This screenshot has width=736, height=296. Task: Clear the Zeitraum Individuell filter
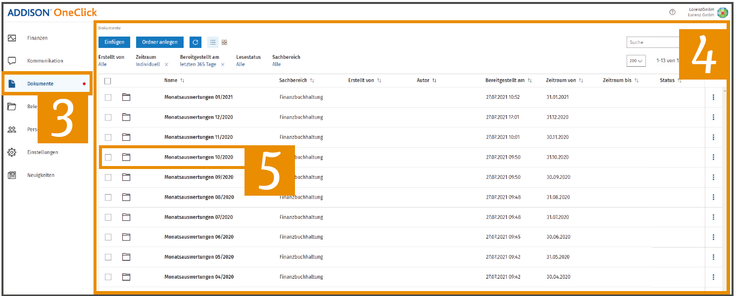coord(166,65)
